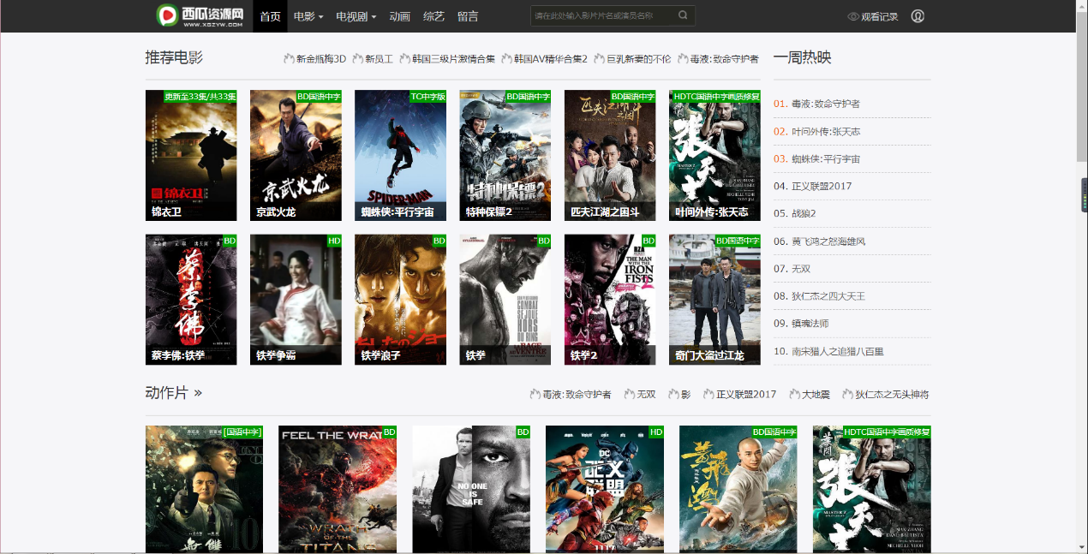Select the 综艺 menu item
Screen dimensions: 1088x554
(x=433, y=16)
